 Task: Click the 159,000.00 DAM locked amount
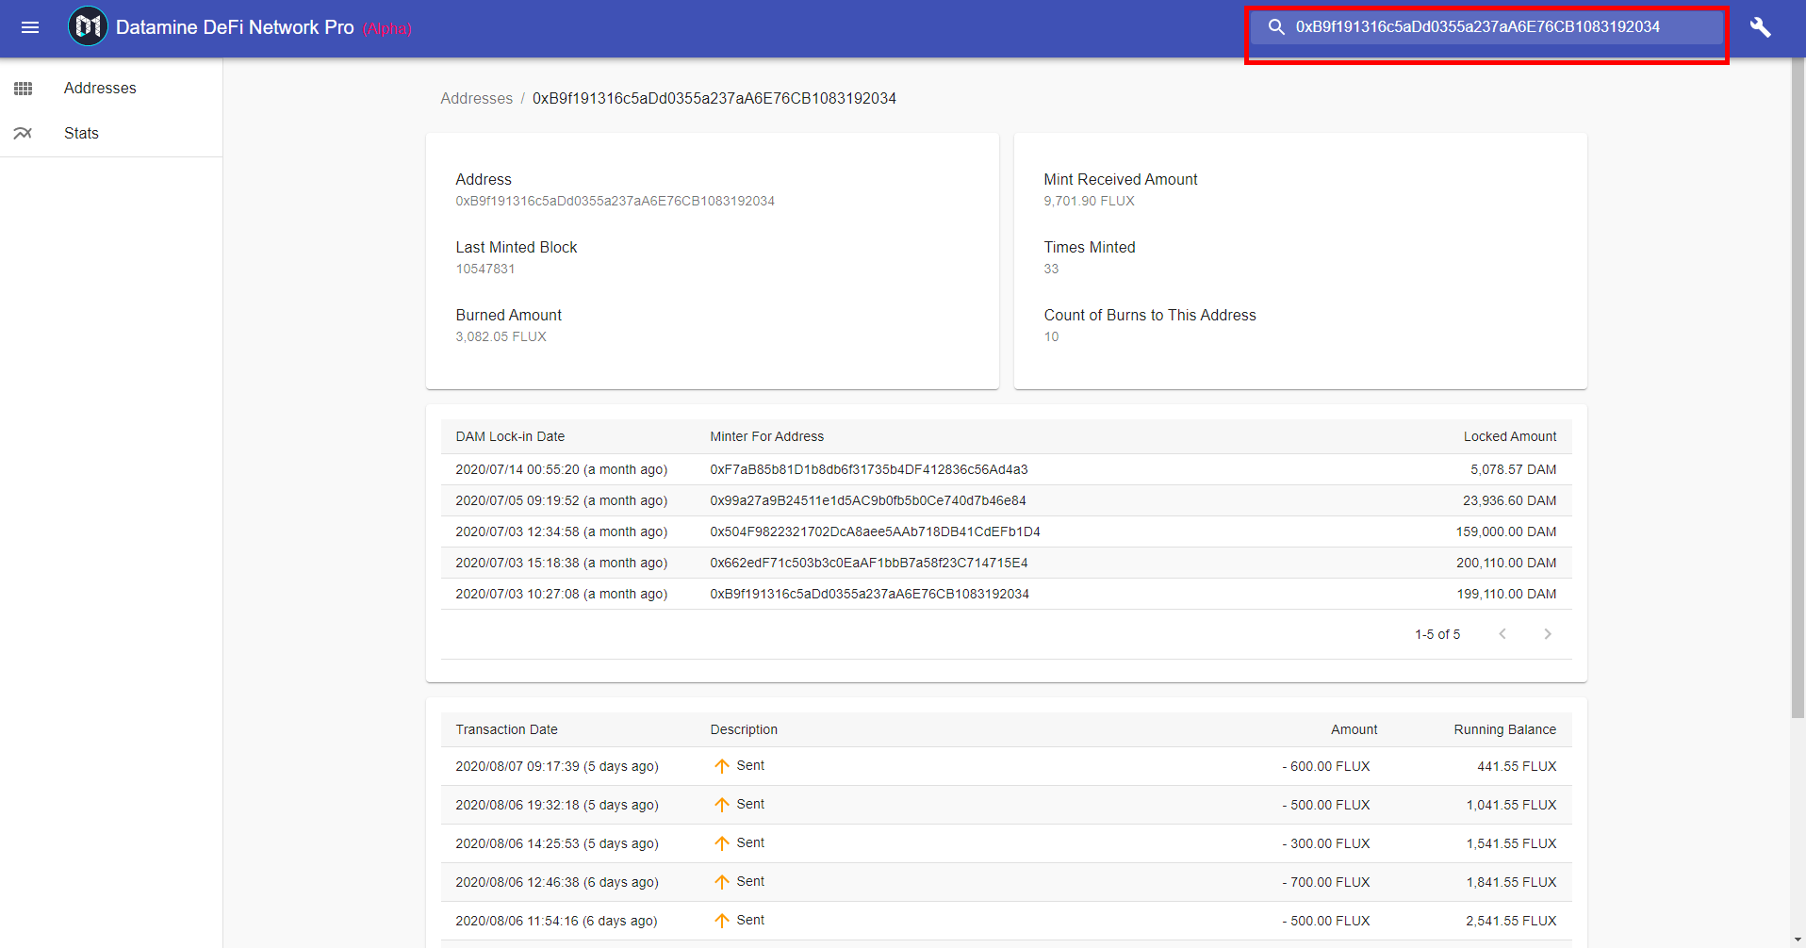[x=1506, y=531]
